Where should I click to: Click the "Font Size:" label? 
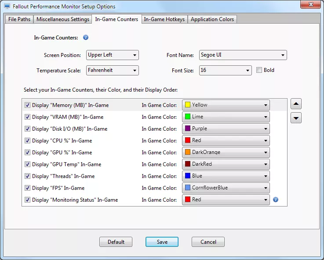pos(183,71)
